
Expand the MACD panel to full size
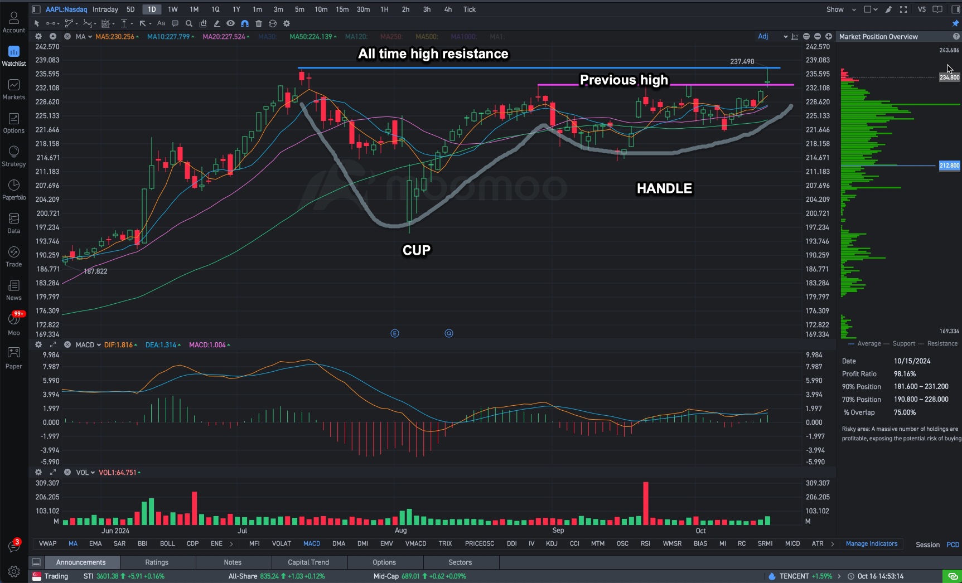pos(53,344)
